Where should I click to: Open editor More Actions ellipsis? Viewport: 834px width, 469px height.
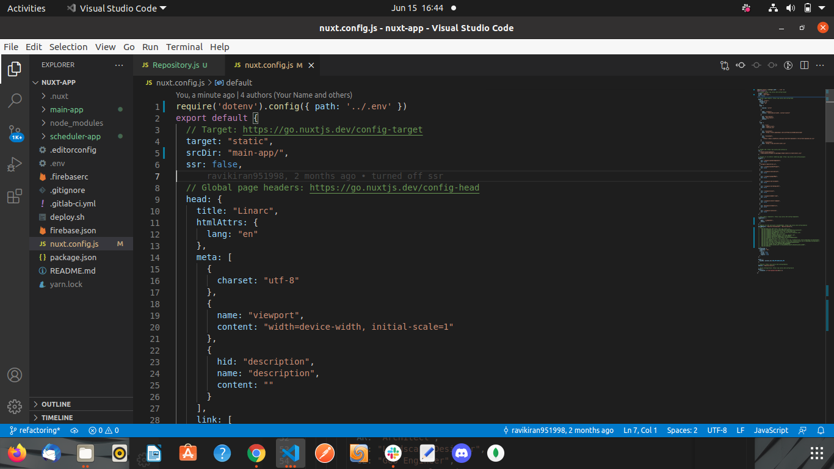click(x=821, y=65)
